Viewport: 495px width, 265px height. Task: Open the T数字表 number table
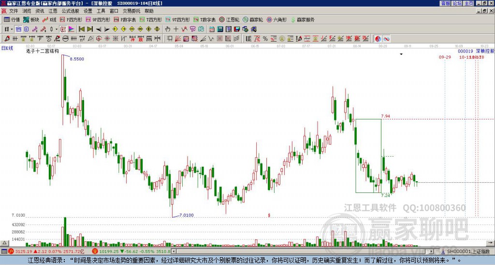(204, 19)
